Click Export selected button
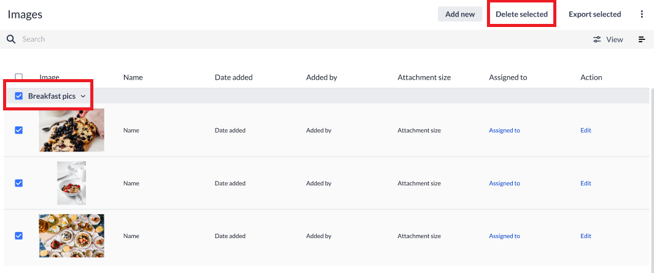The image size is (654, 273). point(595,14)
